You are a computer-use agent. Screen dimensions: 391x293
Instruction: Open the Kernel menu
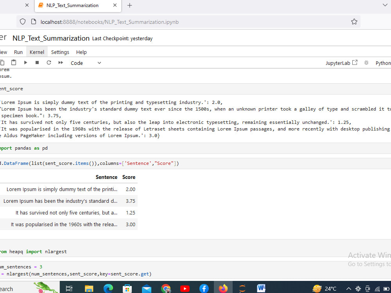coord(37,52)
